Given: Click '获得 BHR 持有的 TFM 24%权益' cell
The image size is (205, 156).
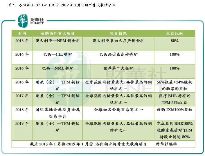Looking at the screenshot, I should [175, 99].
